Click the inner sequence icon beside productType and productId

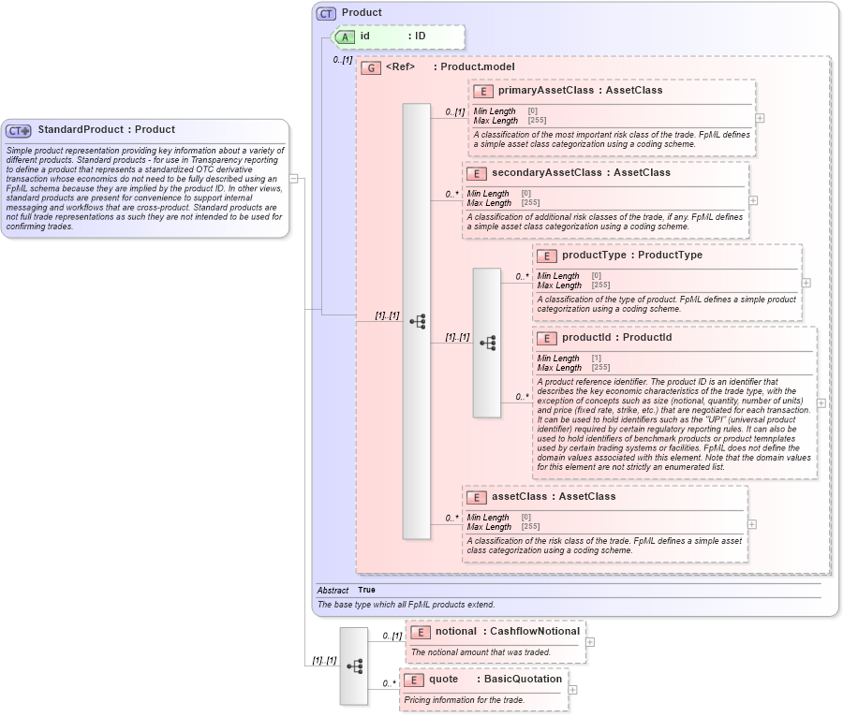[x=487, y=343]
